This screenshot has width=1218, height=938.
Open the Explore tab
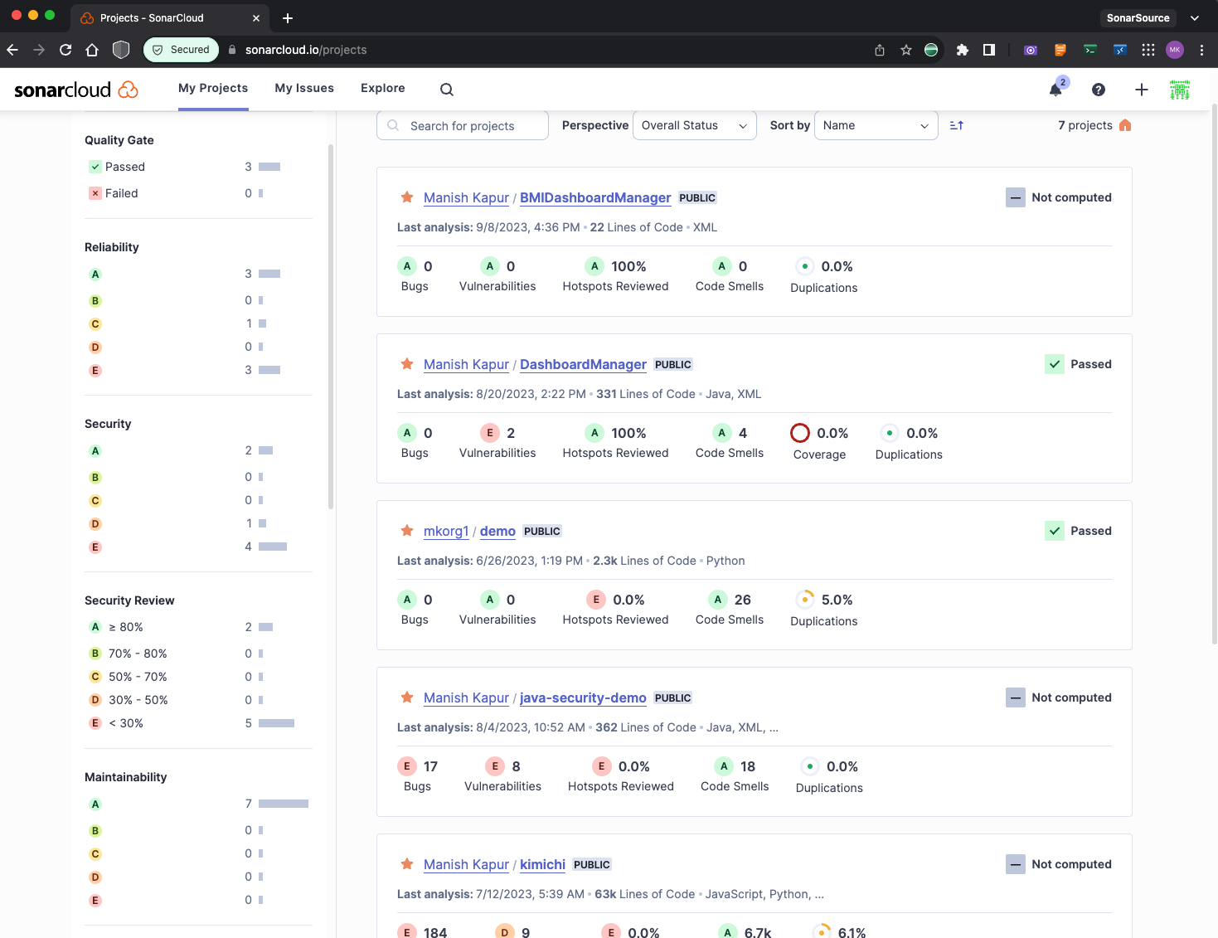(382, 88)
